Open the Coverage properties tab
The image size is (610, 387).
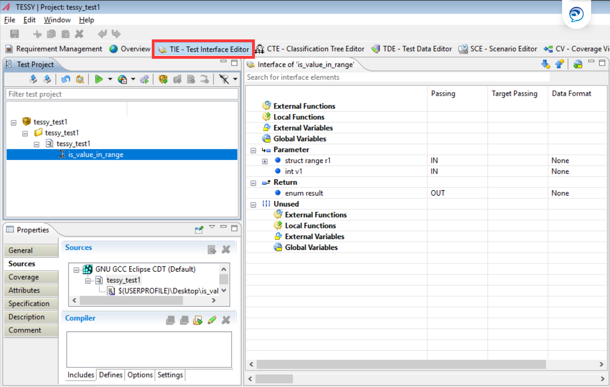pos(31,277)
